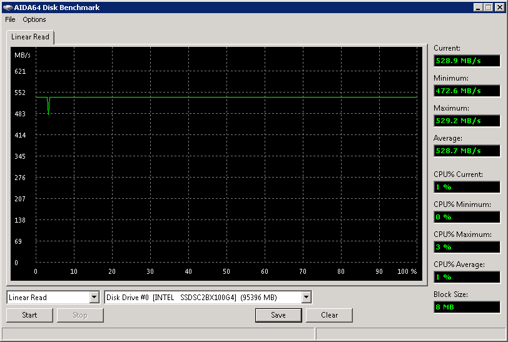Maximize the AIDA64 Disk Benchmark window

click(x=488, y=8)
